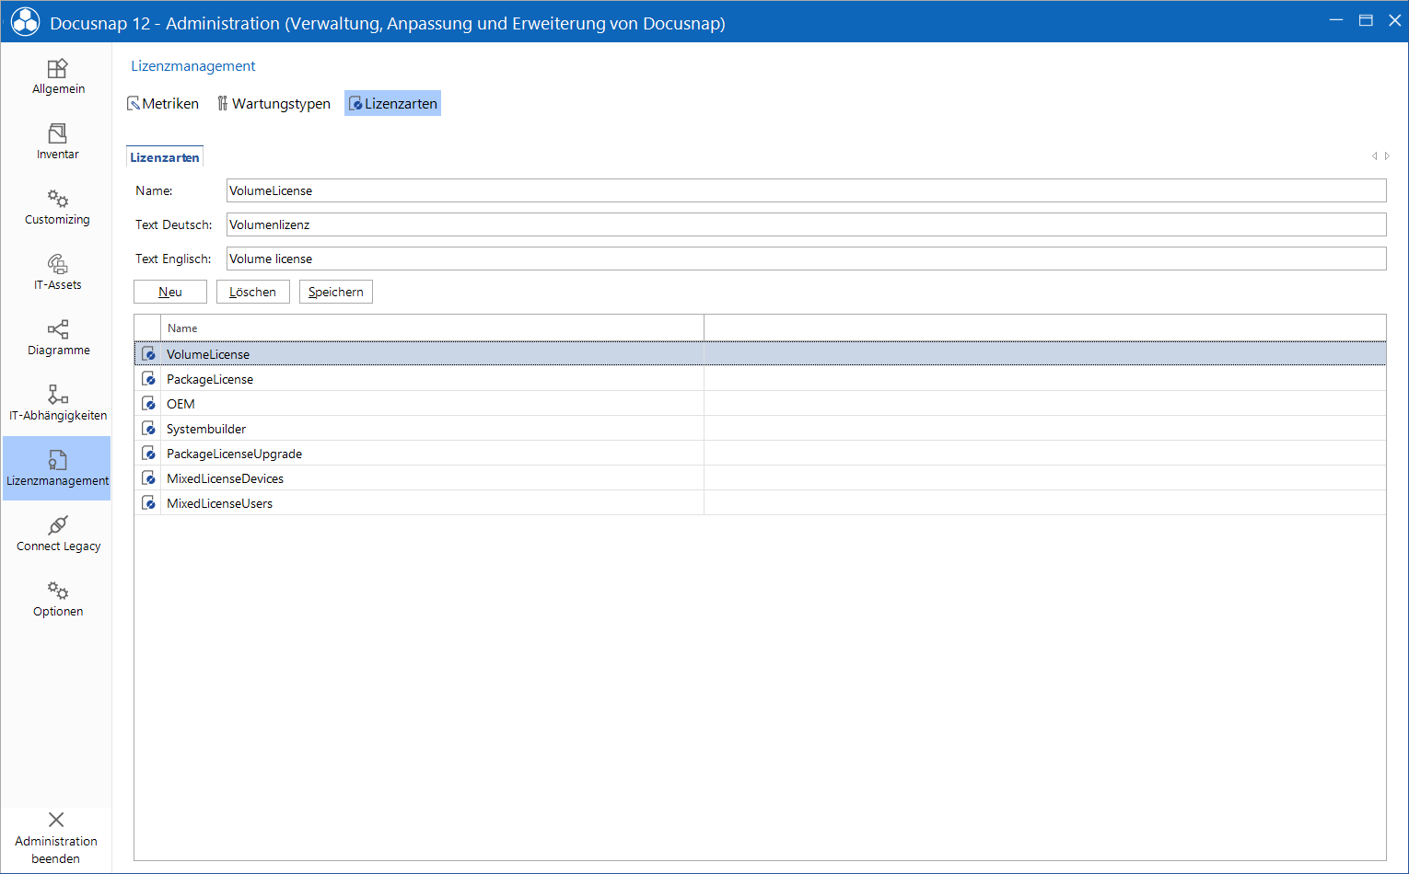
Task: Open the Optionen gears icon
Action: 57,591
